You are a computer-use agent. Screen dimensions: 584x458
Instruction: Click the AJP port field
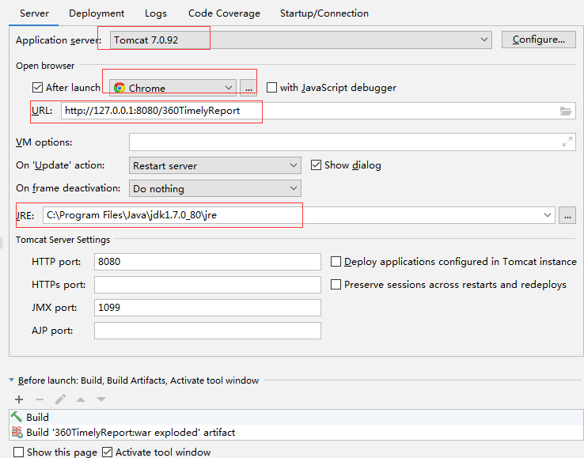coord(207,331)
